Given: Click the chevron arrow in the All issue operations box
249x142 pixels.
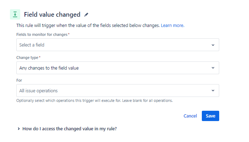Looking at the screenshot, I should point(213,91).
